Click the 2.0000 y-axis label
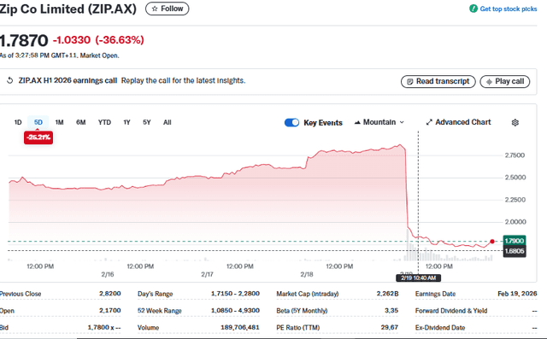 pyautogui.click(x=515, y=222)
